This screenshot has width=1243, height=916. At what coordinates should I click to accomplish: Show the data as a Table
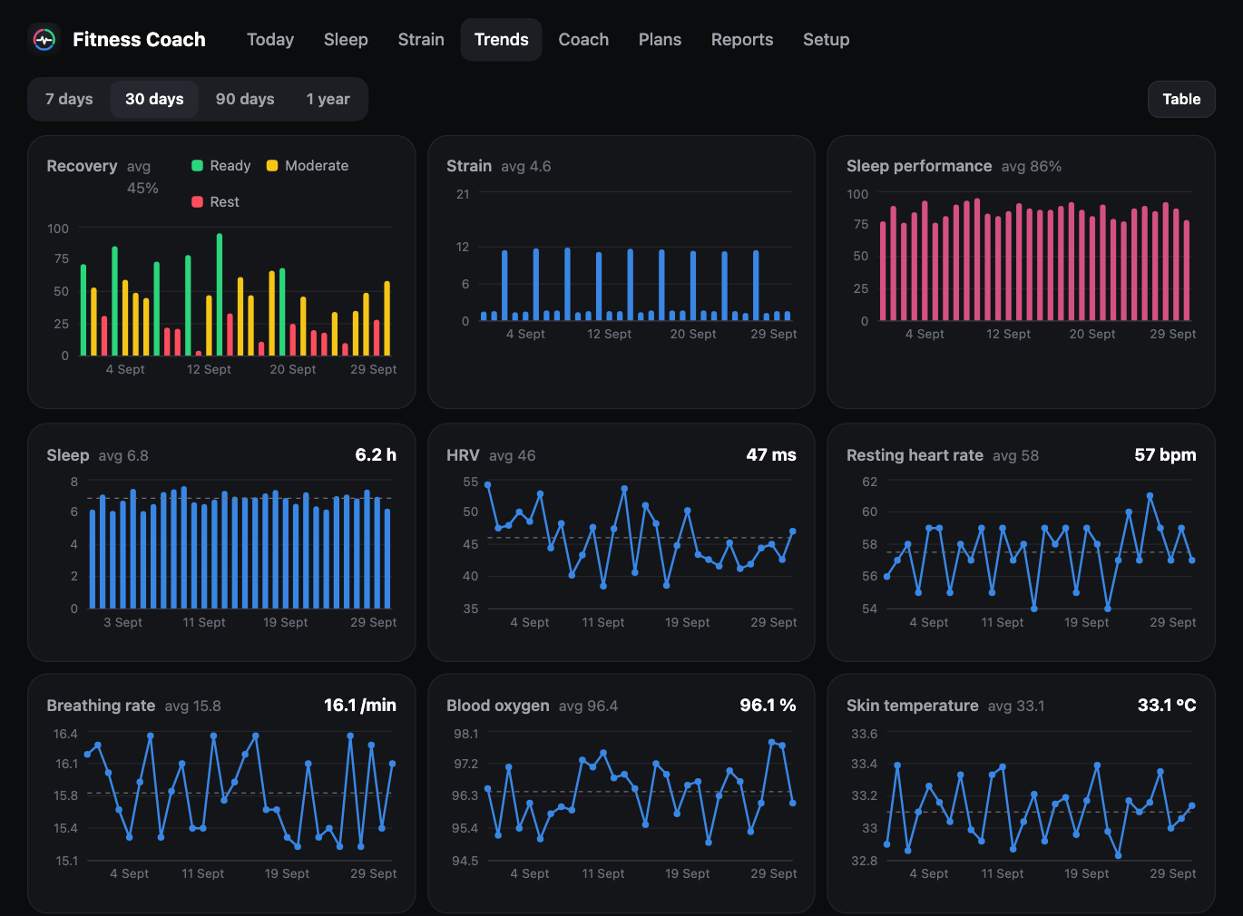1181,99
